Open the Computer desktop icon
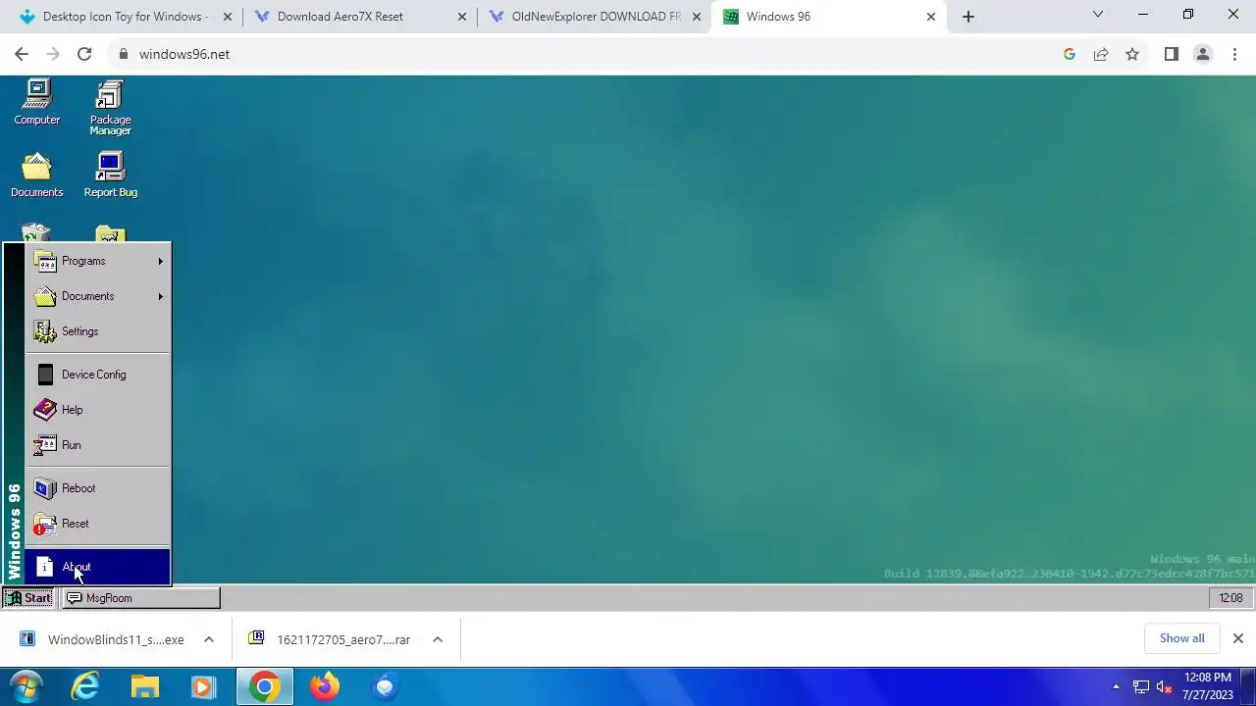Image resolution: width=1256 pixels, height=706 pixels. (x=37, y=103)
